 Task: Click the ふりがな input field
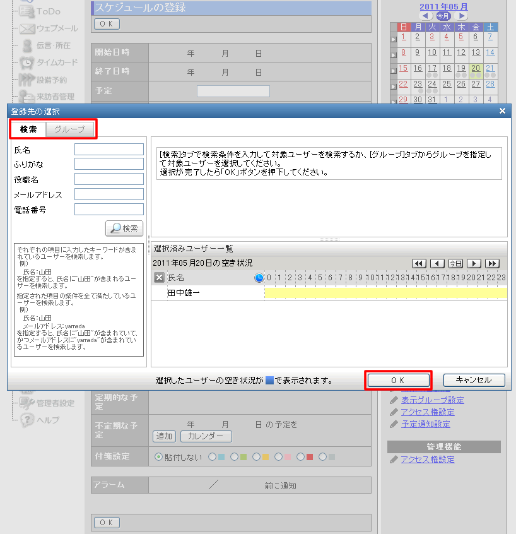(x=109, y=164)
